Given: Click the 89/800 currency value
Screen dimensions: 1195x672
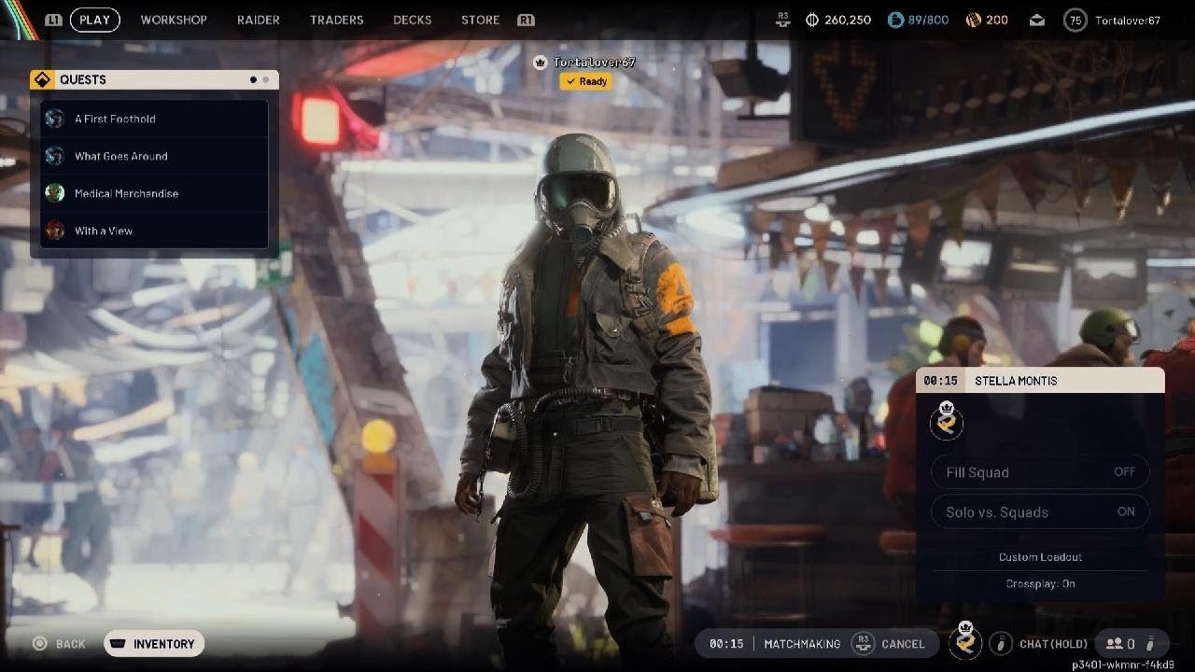Looking at the screenshot, I should [929, 20].
